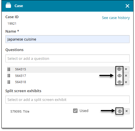This screenshot has width=135, height=131.
Task: Open the Select or add a question dropdown
Action: tap(67, 58)
